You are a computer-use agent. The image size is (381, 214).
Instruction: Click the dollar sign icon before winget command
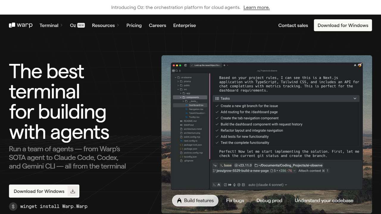click(13, 206)
